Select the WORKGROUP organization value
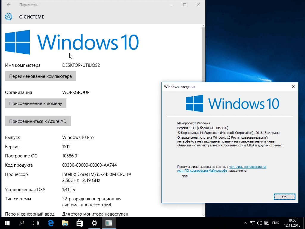Image resolution: width=305 pixels, height=229 pixels. click(x=76, y=92)
